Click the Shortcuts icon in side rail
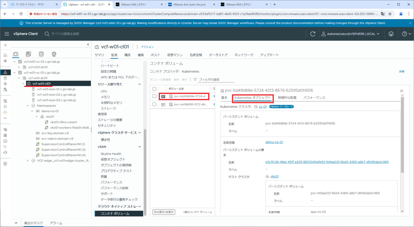This screenshot has height=227, width=414. pos(5,61)
